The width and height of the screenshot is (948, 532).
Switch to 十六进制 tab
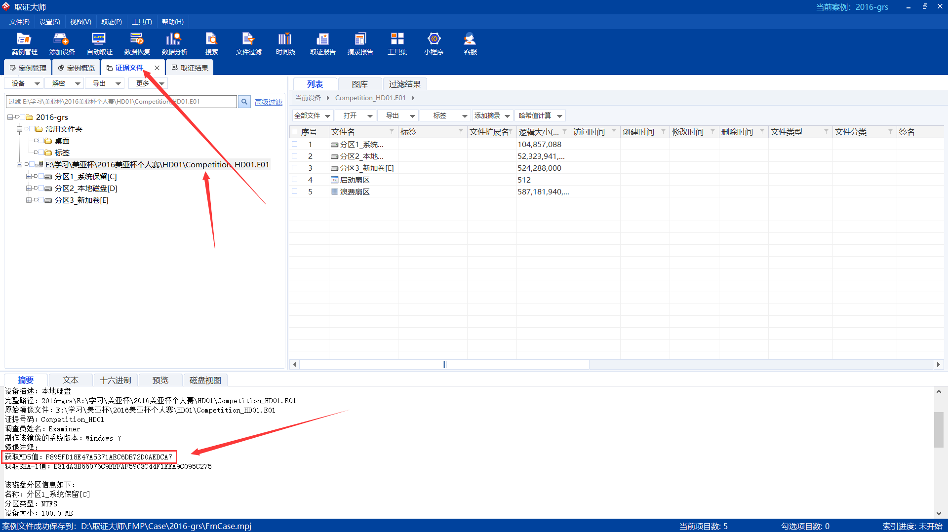coord(116,380)
